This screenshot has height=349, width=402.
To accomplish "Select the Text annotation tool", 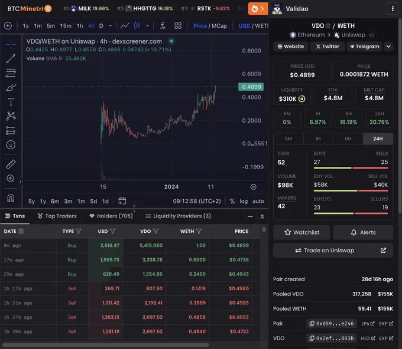I will pyautogui.click(x=11, y=102).
